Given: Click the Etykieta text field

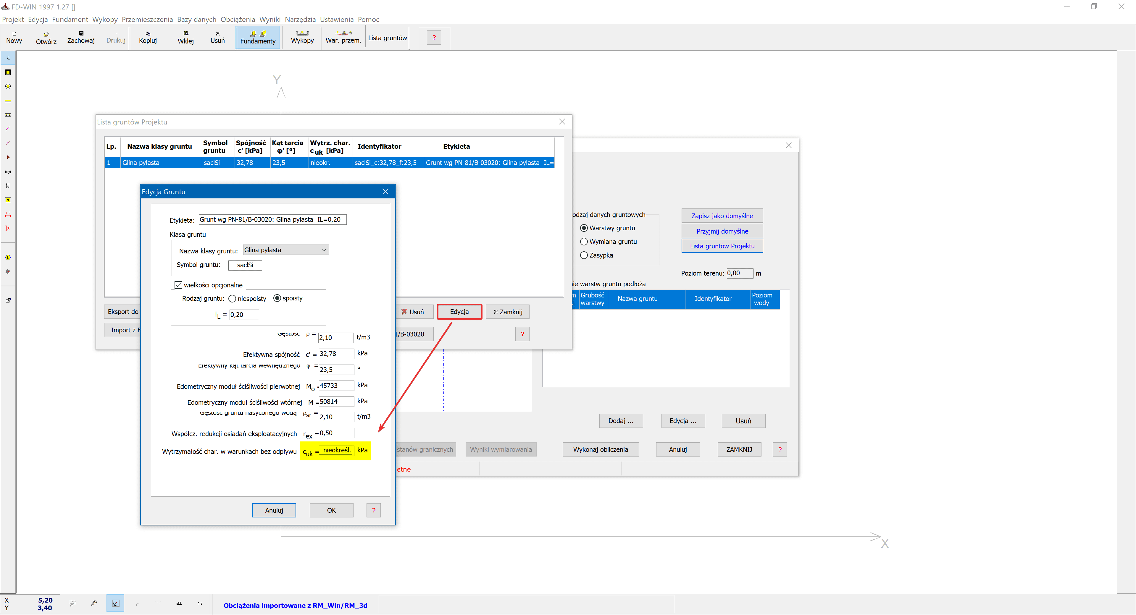Looking at the screenshot, I should 272,220.
